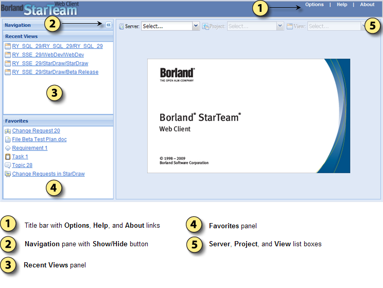Open favorite Topic 28
Image resolution: width=383 pixels, height=288 pixels.
point(22,165)
